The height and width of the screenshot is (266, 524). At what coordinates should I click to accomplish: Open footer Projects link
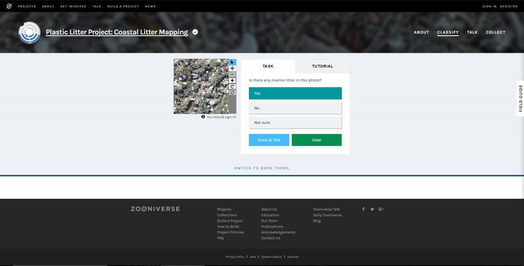[x=224, y=209]
